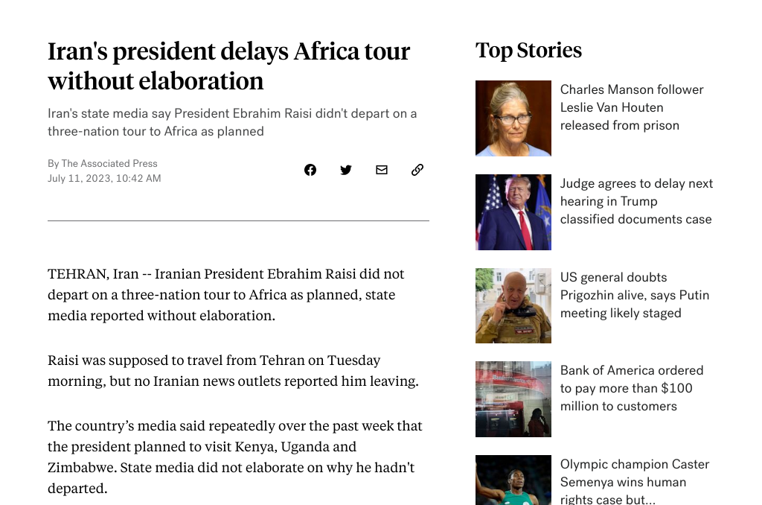This screenshot has width=762, height=505.
Task: Read US general doubts Prigozhin alive story
Action: 634,295
